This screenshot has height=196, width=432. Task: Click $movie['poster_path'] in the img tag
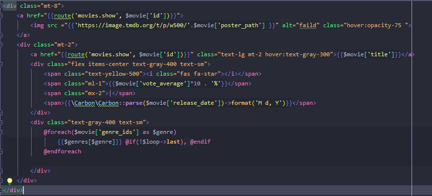click(230, 25)
